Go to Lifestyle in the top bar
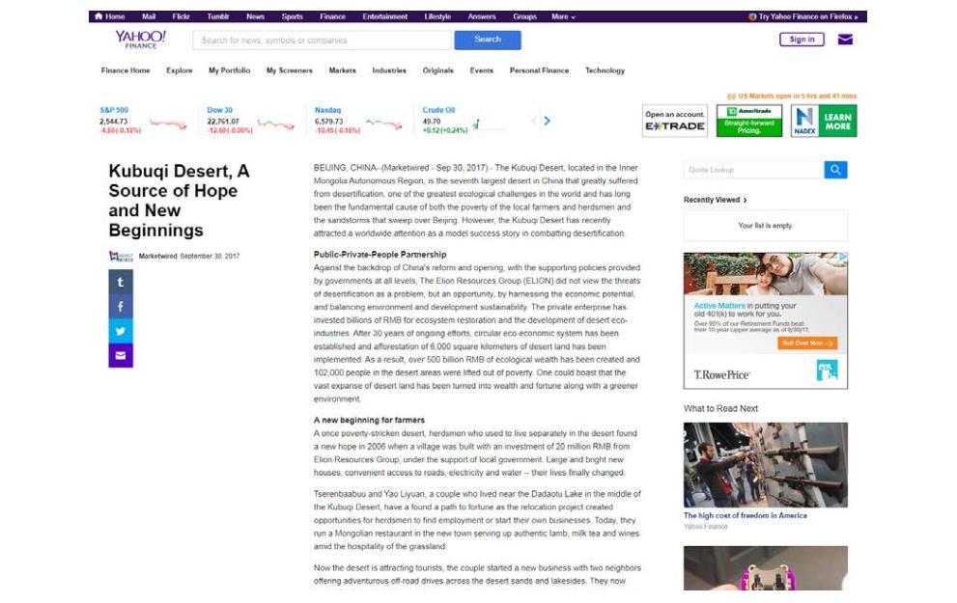Screen dimensions: 957x603 [437, 16]
